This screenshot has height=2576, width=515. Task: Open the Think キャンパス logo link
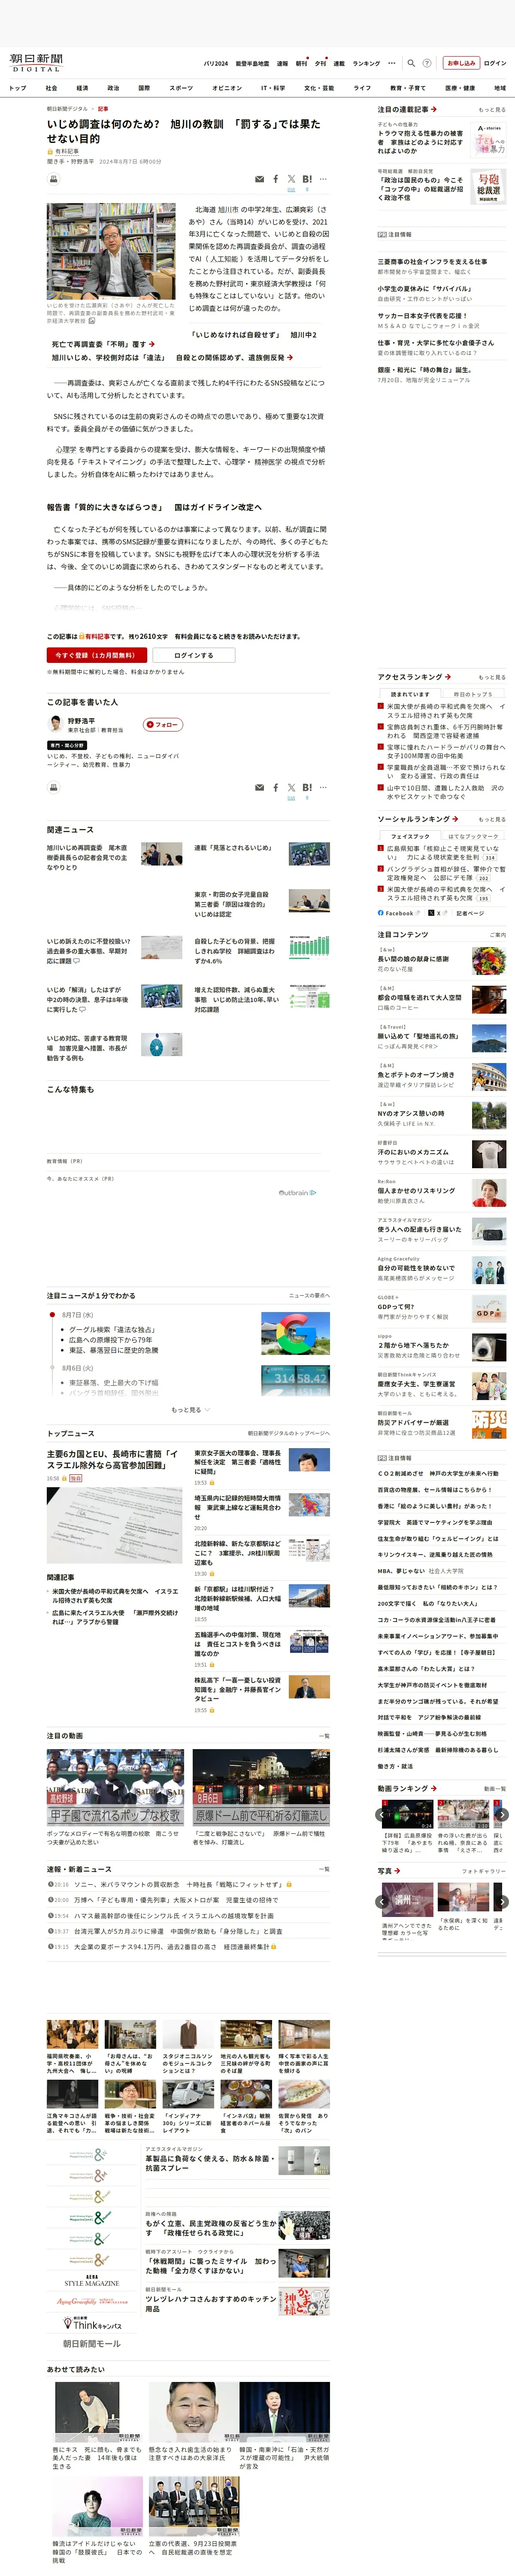click(92, 2323)
